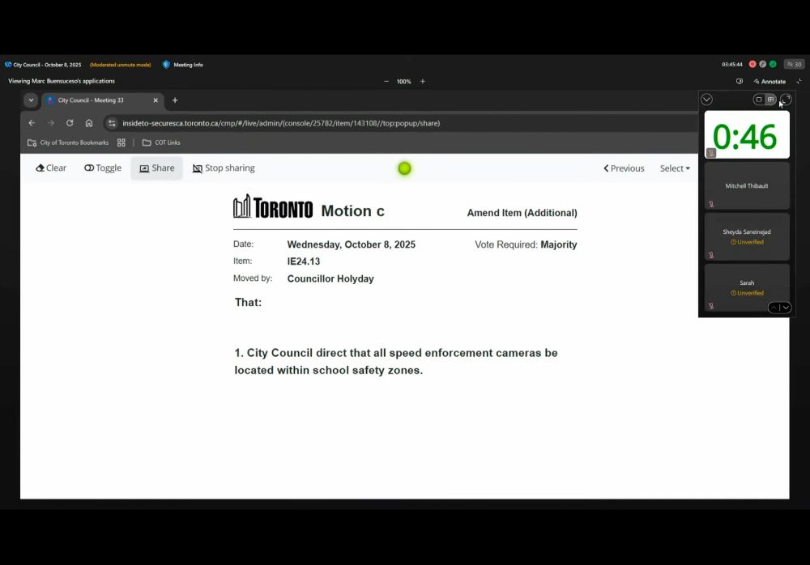Click the mute icon on Sarah's tile
810x565 pixels.
pyautogui.click(x=711, y=306)
